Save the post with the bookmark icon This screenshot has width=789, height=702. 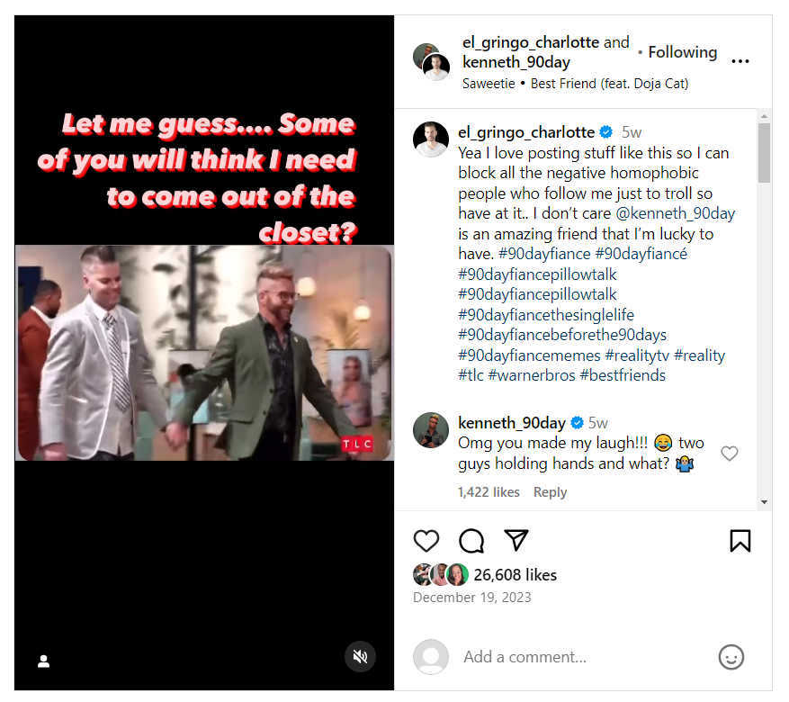[740, 541]
